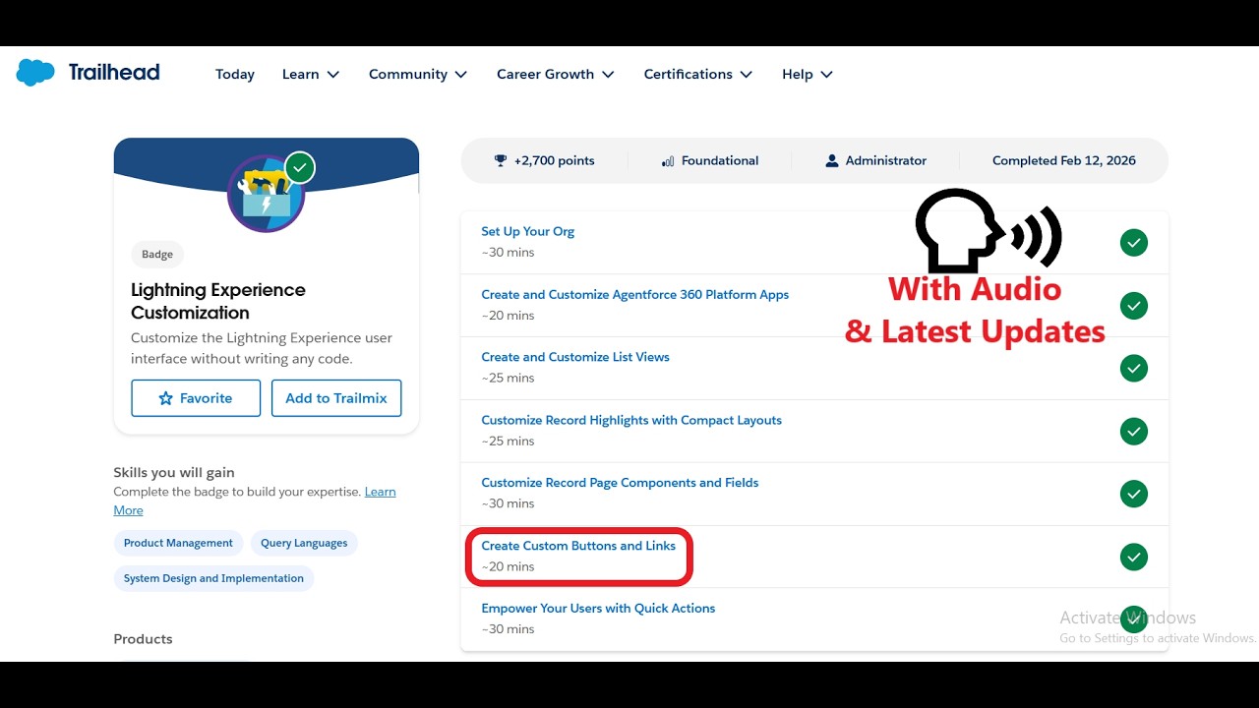
Task: Open Empower Your Users with Quick Actions unit
Action: pyautogui.click(x=598, y=609)
